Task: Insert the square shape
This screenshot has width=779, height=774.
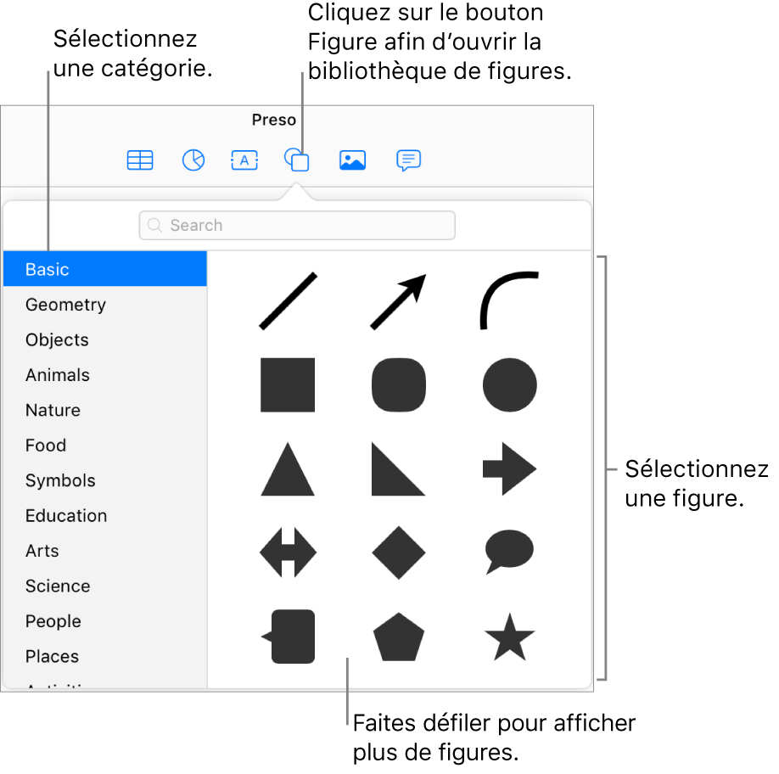Action: (x=288, y=385)
